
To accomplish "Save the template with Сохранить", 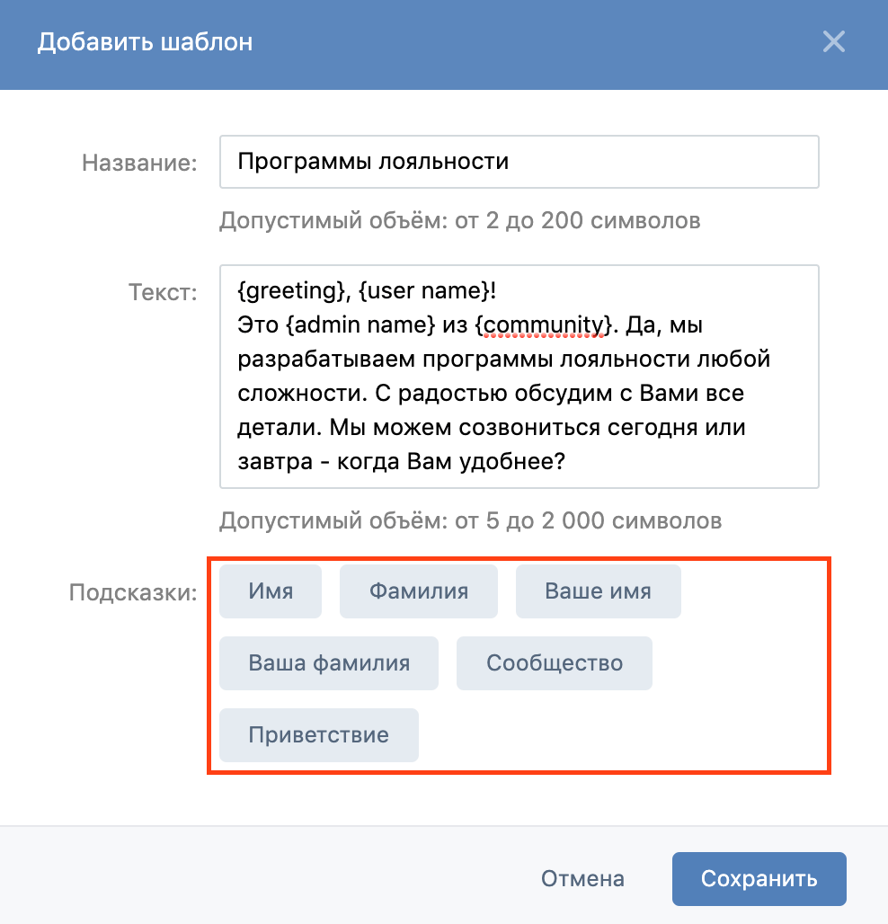I will [x=759, y=878].
